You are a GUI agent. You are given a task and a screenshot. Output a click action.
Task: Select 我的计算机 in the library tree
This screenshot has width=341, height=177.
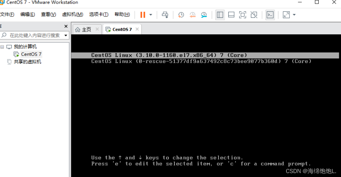click(25, 47)
